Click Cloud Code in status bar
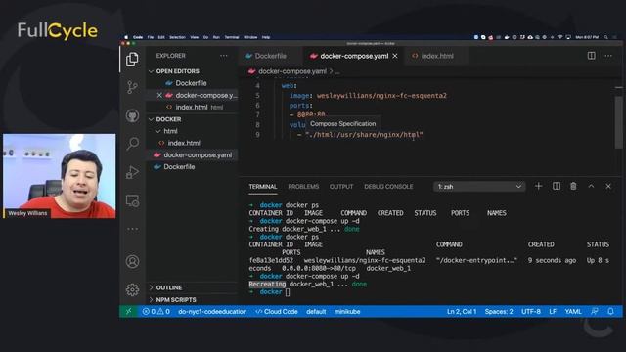This screenshot has width=626, height=352. (277, 311)
